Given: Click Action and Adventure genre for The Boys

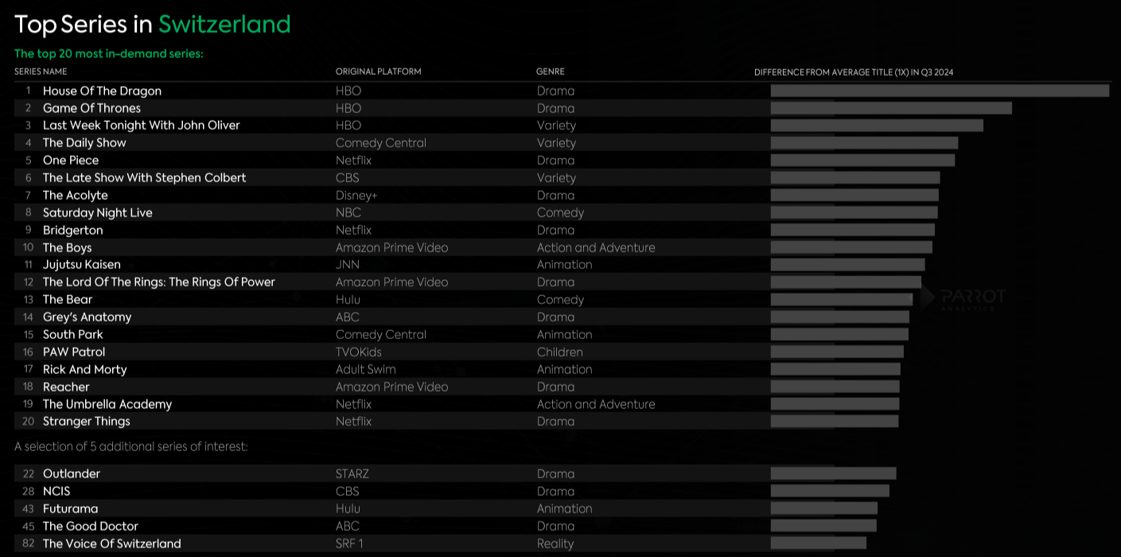Looking at the screenshot, I should click(x=596, y=247).
